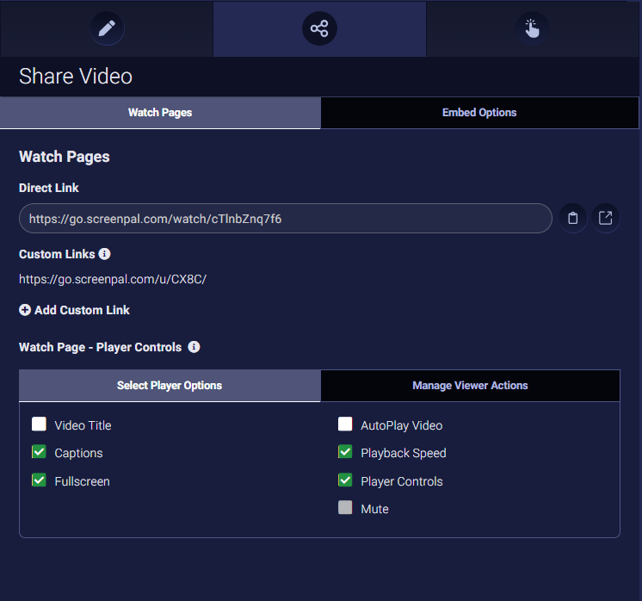Click info icon beside Custom Links
The height and width of the screenshot is (601, 642).
(x=105, y=254)
